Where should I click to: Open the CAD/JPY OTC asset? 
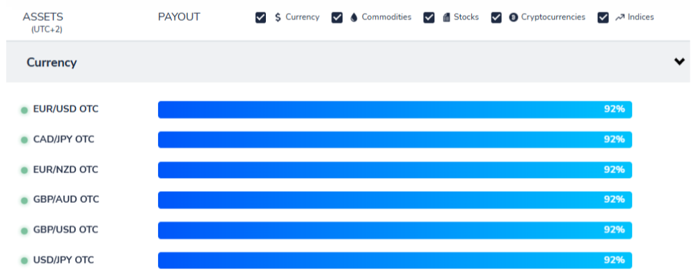pos(64,139)
